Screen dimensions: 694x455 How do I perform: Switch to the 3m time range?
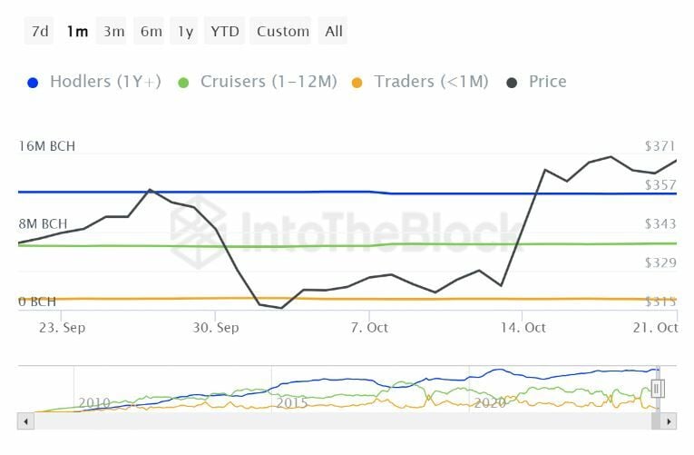pos(113,31)
